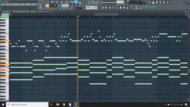Viewport: 190px width, 107px height.
Task: Open the Playlist view
Action: tap(103, 8)
